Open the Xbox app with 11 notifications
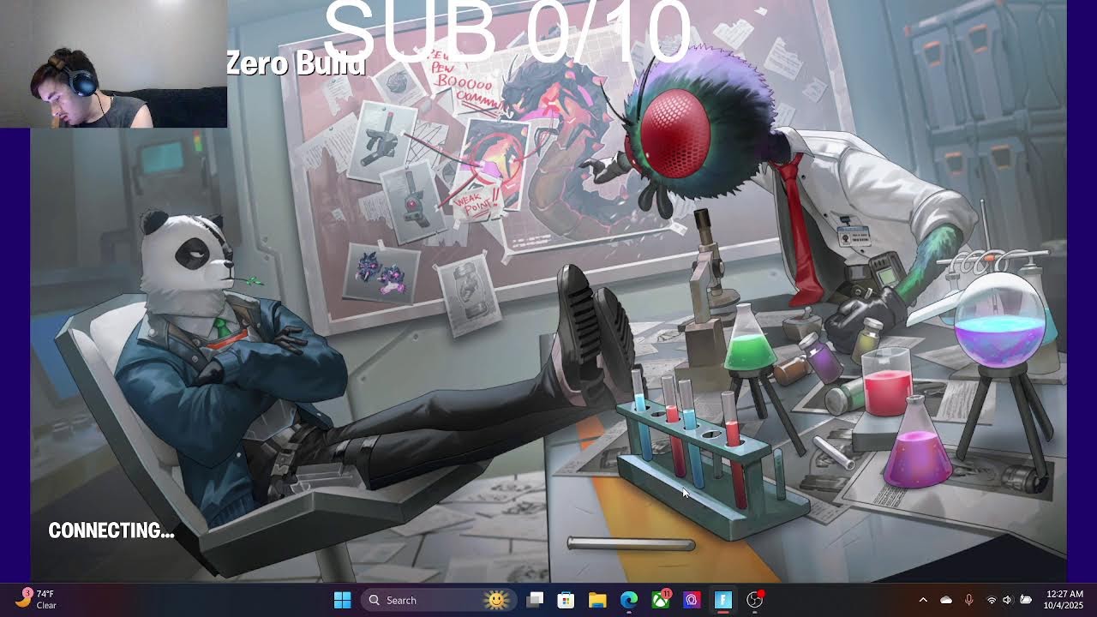This screenshot has height=617, width=1097. (661, 599)
